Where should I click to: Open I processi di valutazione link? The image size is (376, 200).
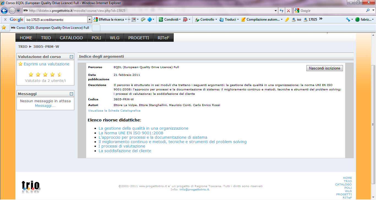(x=122, y=146)
